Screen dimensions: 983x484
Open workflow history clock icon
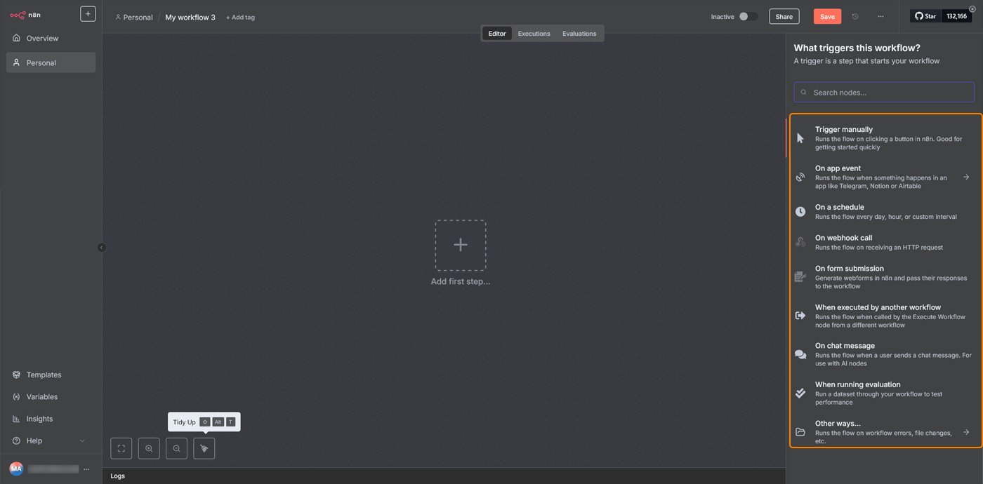(855, 17)
